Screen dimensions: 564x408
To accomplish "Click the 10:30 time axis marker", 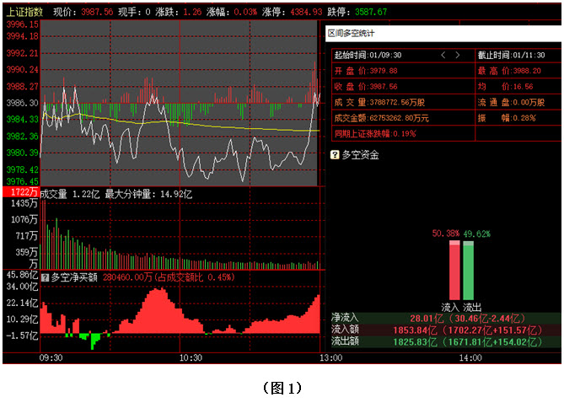I will coord(191,358).
